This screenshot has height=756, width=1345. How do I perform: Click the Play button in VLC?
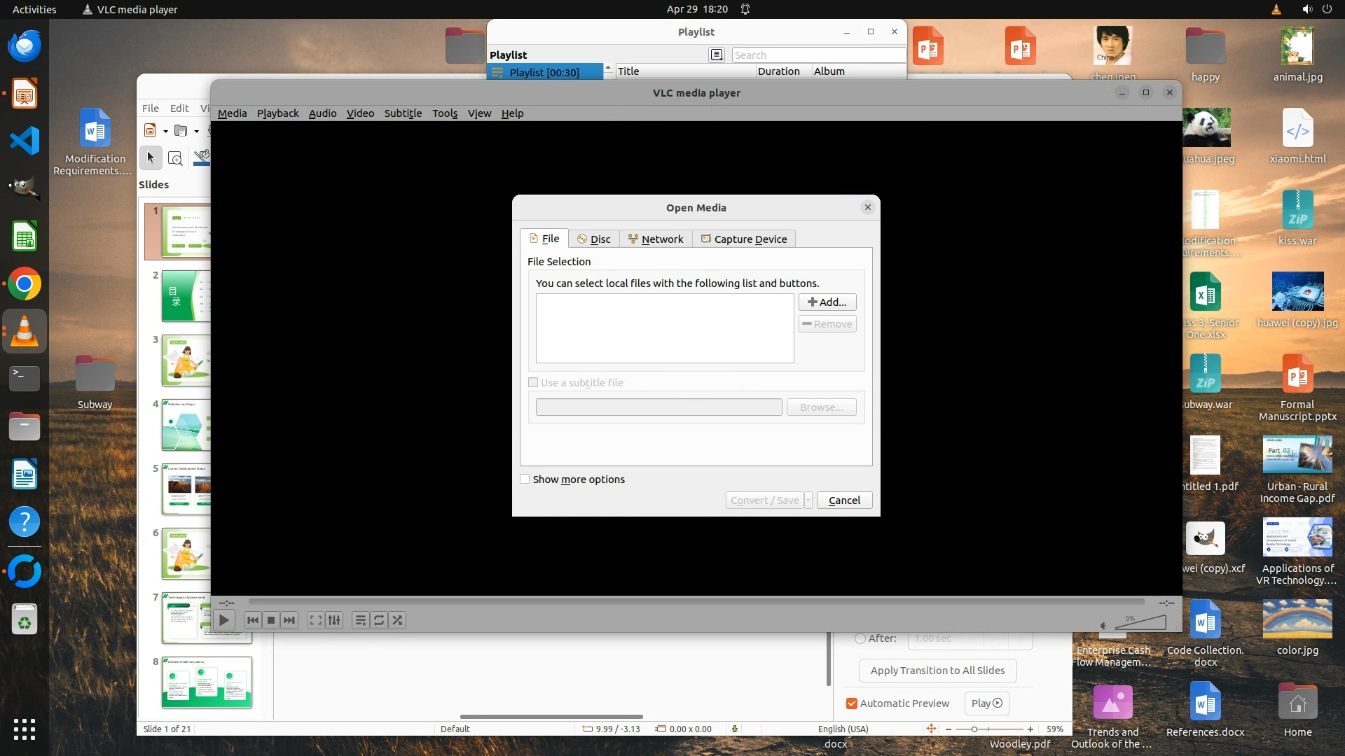223,620
